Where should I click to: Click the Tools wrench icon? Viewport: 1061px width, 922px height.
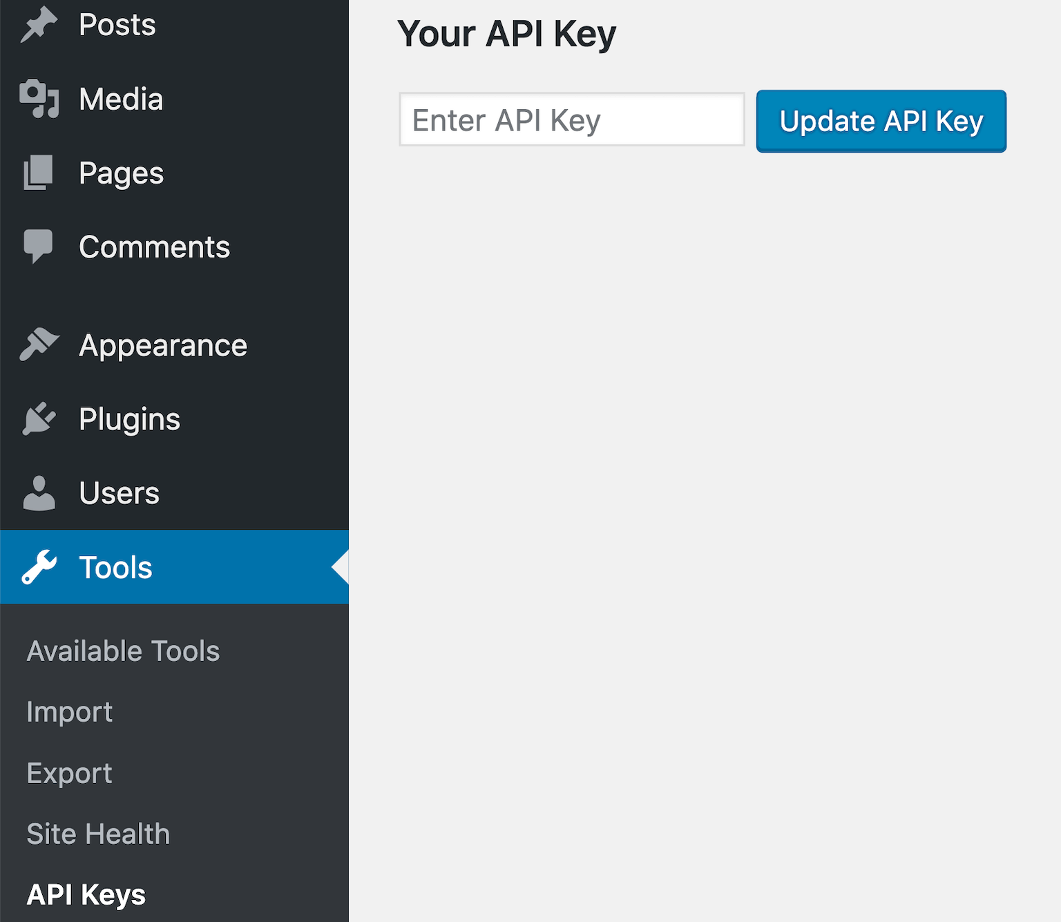39,567
